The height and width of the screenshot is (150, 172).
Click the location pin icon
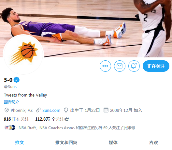click(x=7, y=110)
